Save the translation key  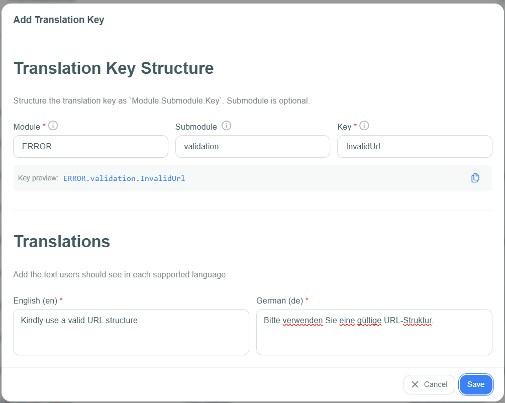click(x=476, y=384)
